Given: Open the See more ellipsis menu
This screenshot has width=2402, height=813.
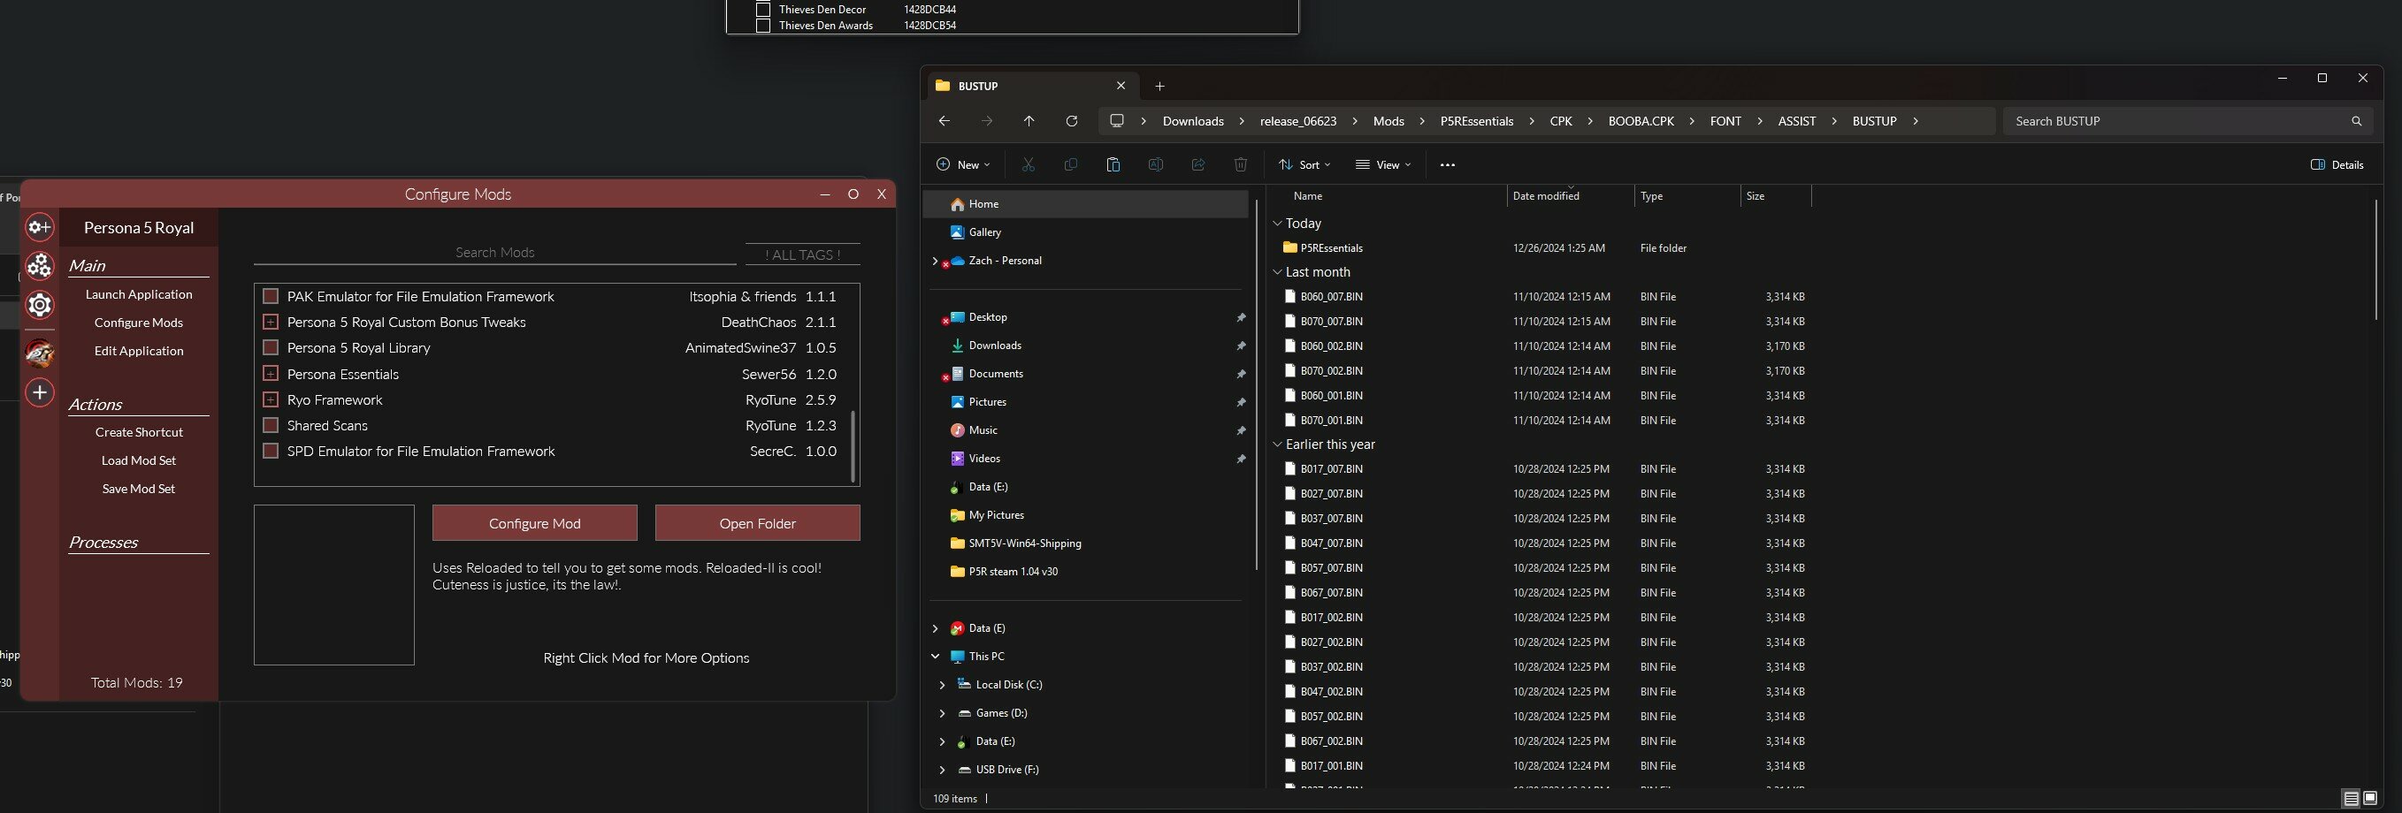Looking at the screenshot, I should pos(1446,165).
